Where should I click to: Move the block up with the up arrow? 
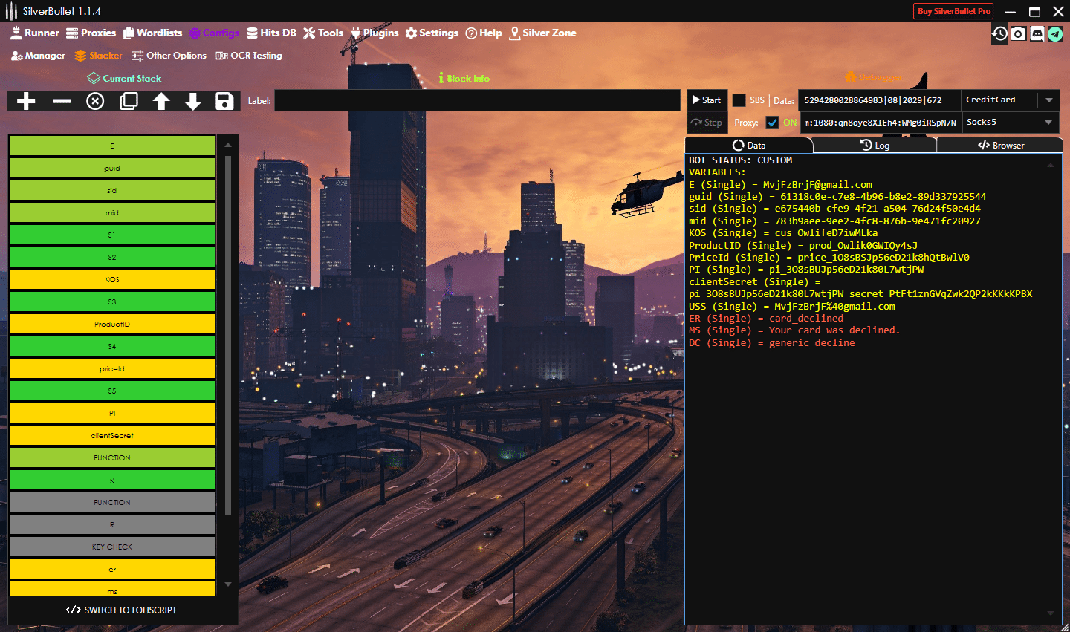pos(161,101)
